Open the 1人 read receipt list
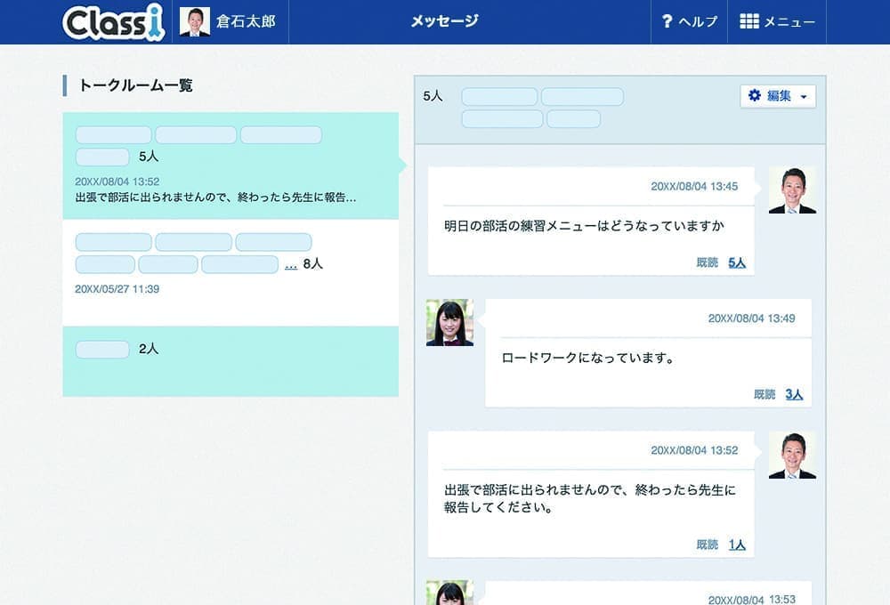890x605 pixels. click(x=736, y=544)
